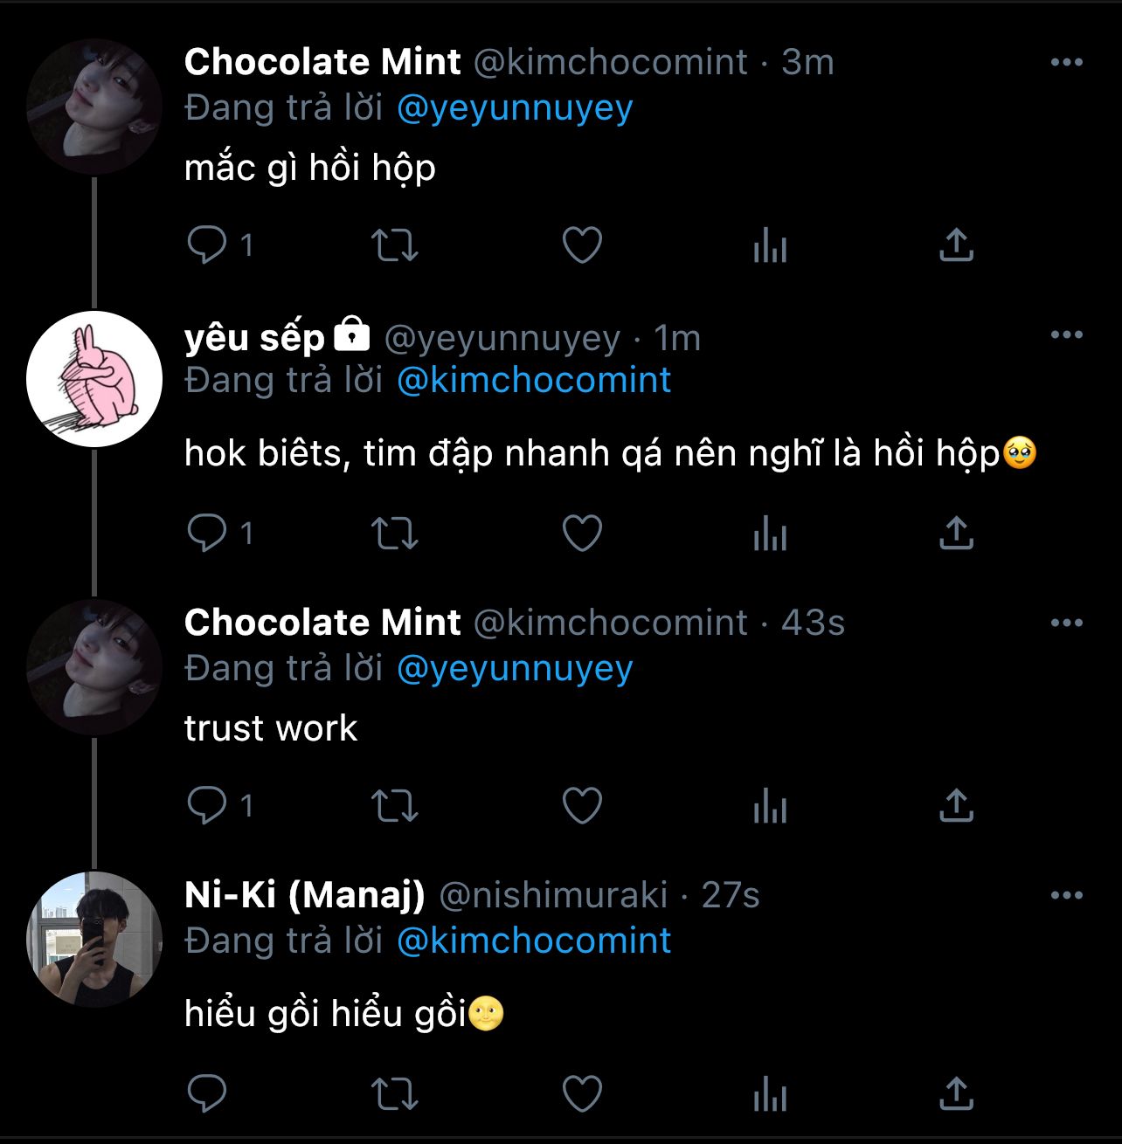Reply to the "trust work" tweet
This screenshot has height=1144, width=1122.
pyautogui.click(x=207, y=806)
